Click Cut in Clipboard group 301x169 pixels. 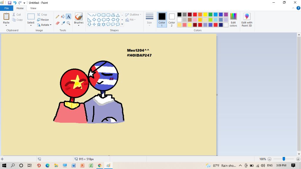click(16, 15)
